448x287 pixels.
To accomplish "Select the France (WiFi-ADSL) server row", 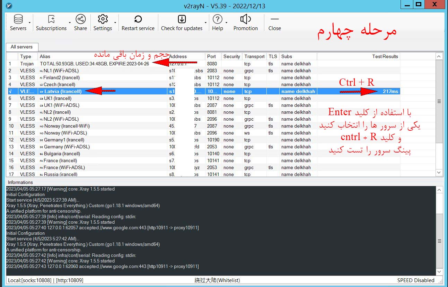I will point(203,167).
